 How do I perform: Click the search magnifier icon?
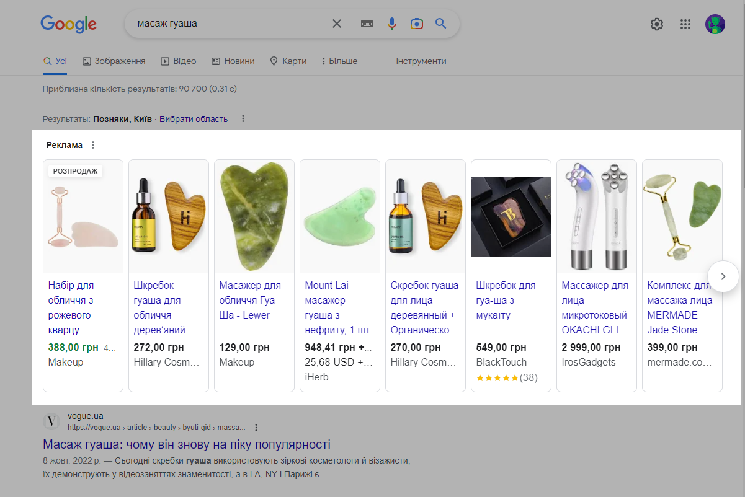(440, 24)
